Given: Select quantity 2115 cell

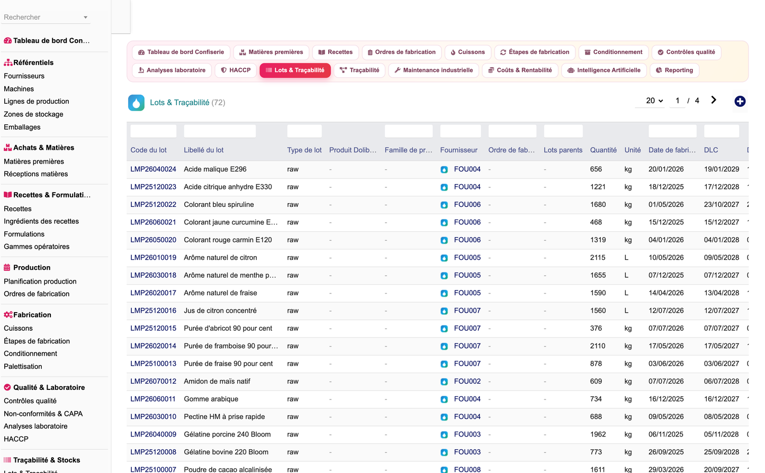Looking at the screenshot, I should (598, 258).
